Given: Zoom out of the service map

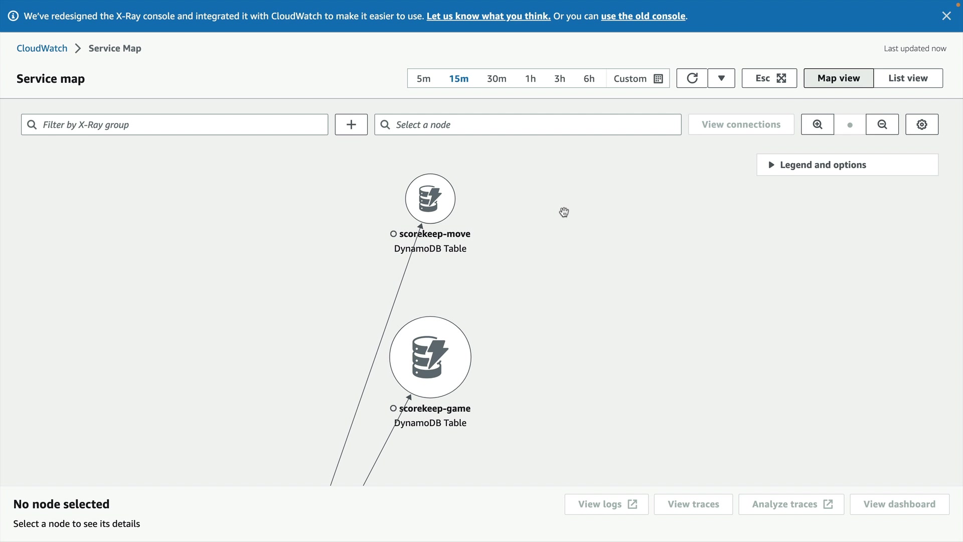Looking at the screenshot, I should (x=882, y=124).
